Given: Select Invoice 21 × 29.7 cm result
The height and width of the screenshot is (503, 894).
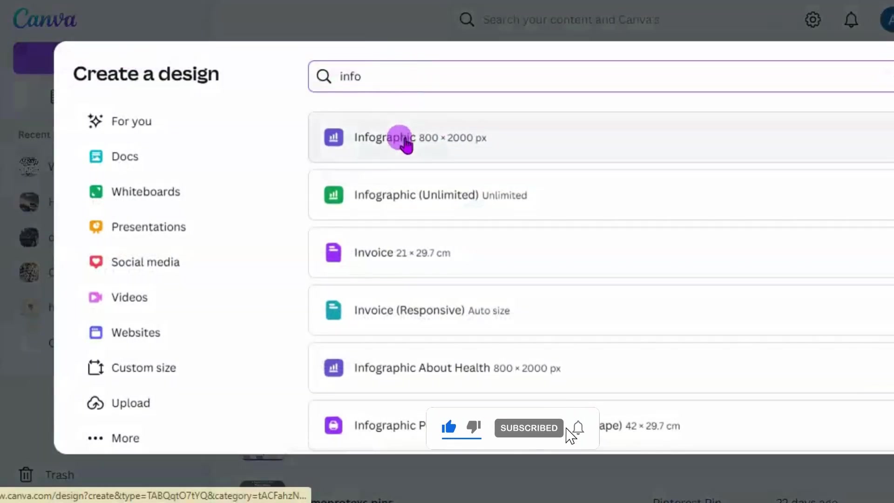Looking at the screenshot, I should tap(601, 252).
